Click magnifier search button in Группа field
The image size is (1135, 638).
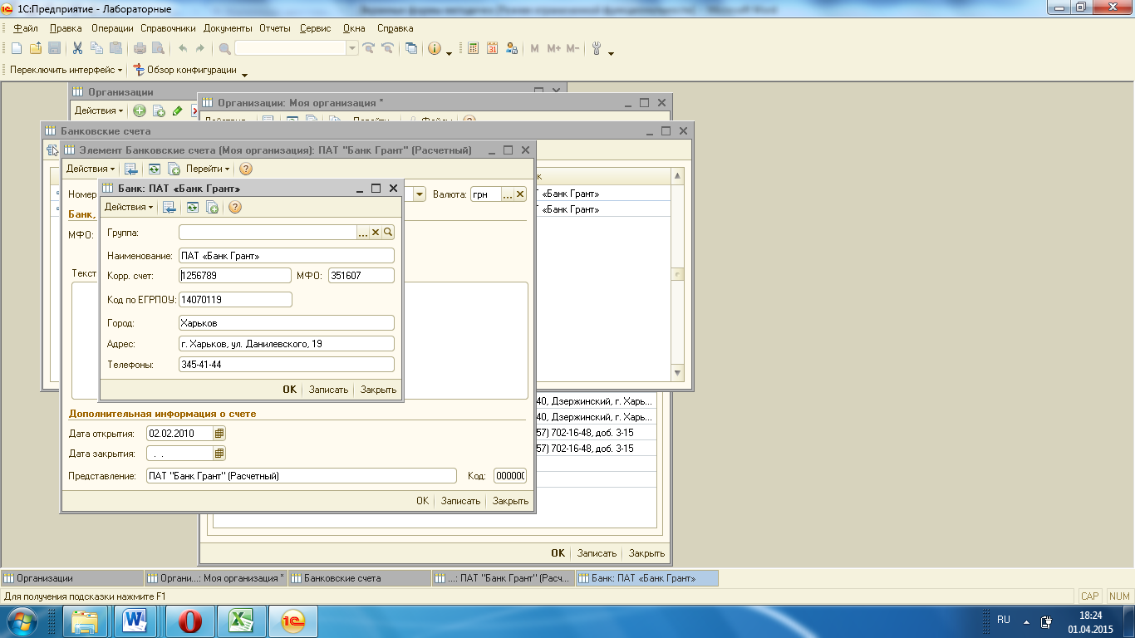tap(388, 233)
